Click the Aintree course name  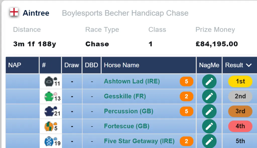36,13
